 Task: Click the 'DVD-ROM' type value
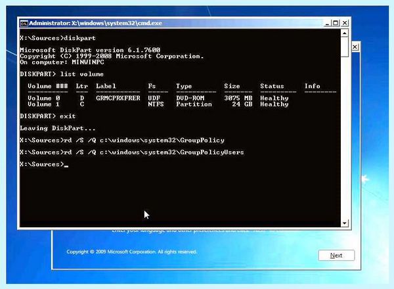tap(190, 98)
